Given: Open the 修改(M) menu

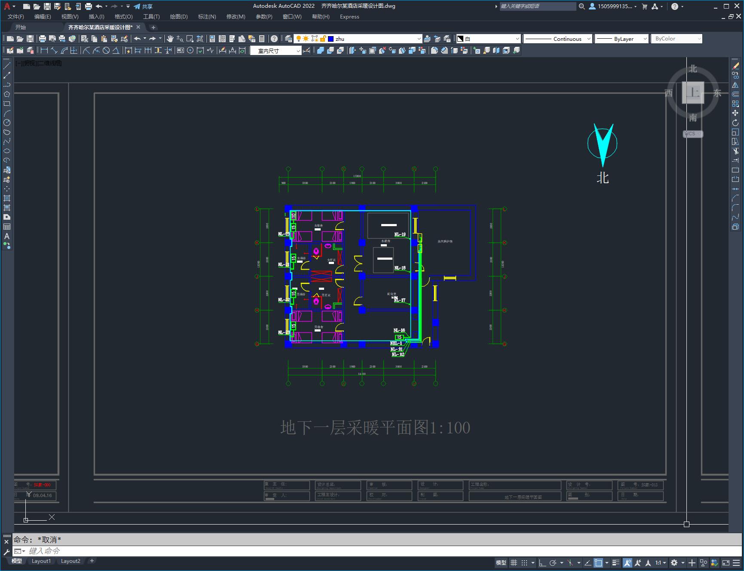Looking at the screenshot, I should (x=236, y=16).
